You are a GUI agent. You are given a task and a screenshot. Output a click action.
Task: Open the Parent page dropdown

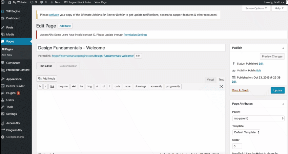click(x=258, y=118)
